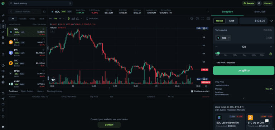This screenshot has height=130, width=275.
Task: Click the candlestick chart type icon
Action: click(x=69, y=19)
